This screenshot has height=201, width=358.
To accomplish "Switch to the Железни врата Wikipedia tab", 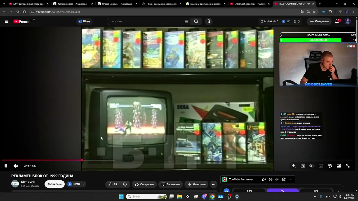I will 72,4.
